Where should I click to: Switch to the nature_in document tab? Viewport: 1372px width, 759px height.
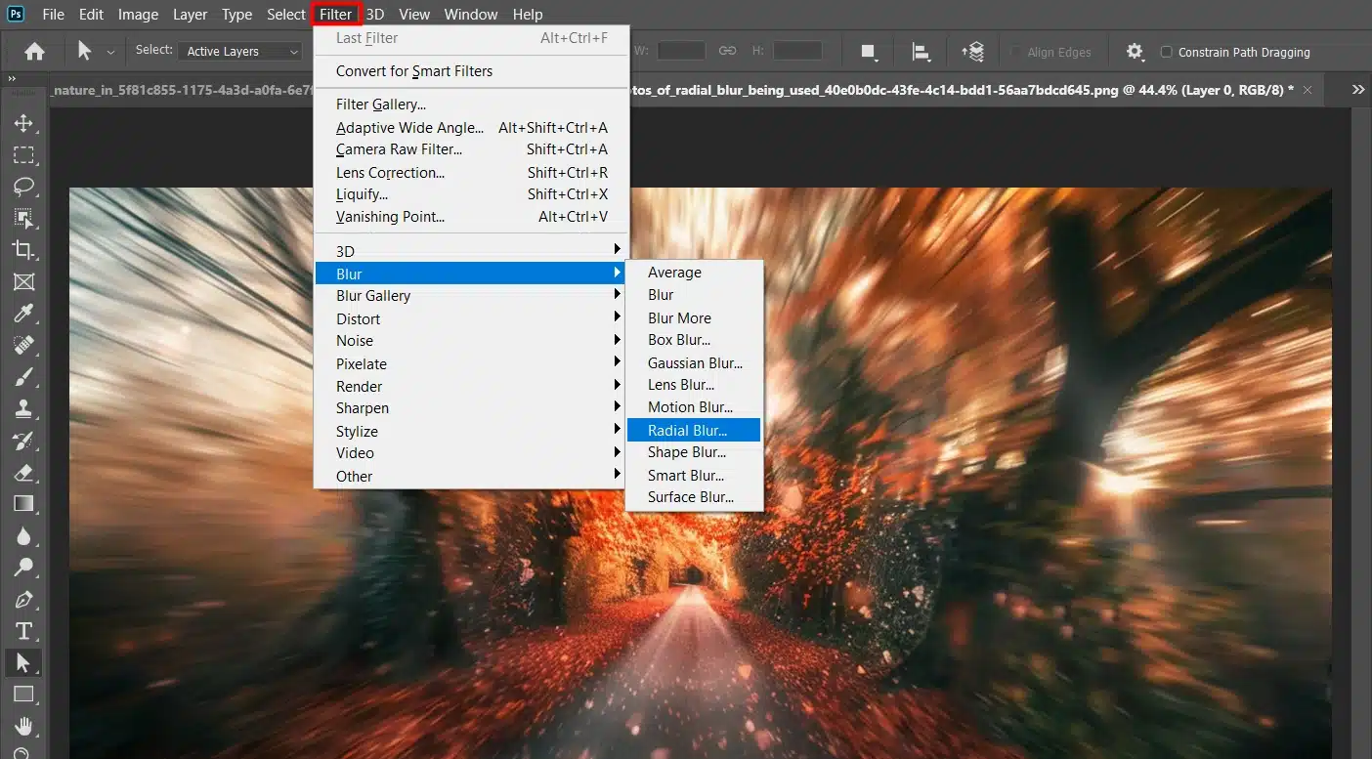tap(183, 89)
